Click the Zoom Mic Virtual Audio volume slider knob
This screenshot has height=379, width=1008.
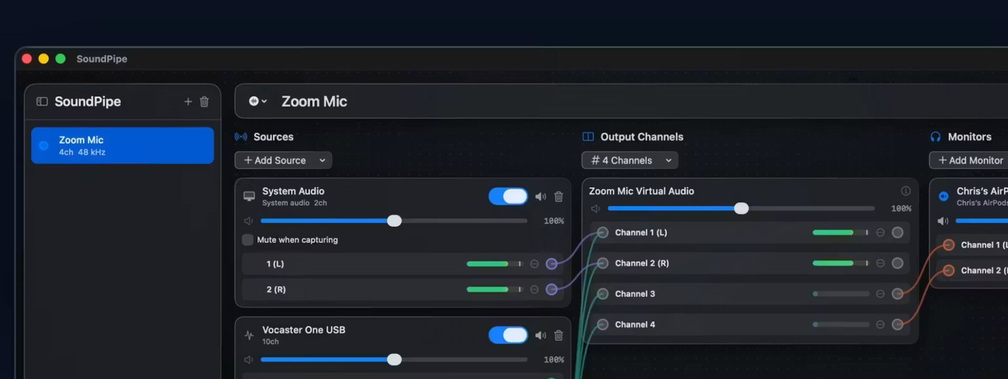[742, 208]
